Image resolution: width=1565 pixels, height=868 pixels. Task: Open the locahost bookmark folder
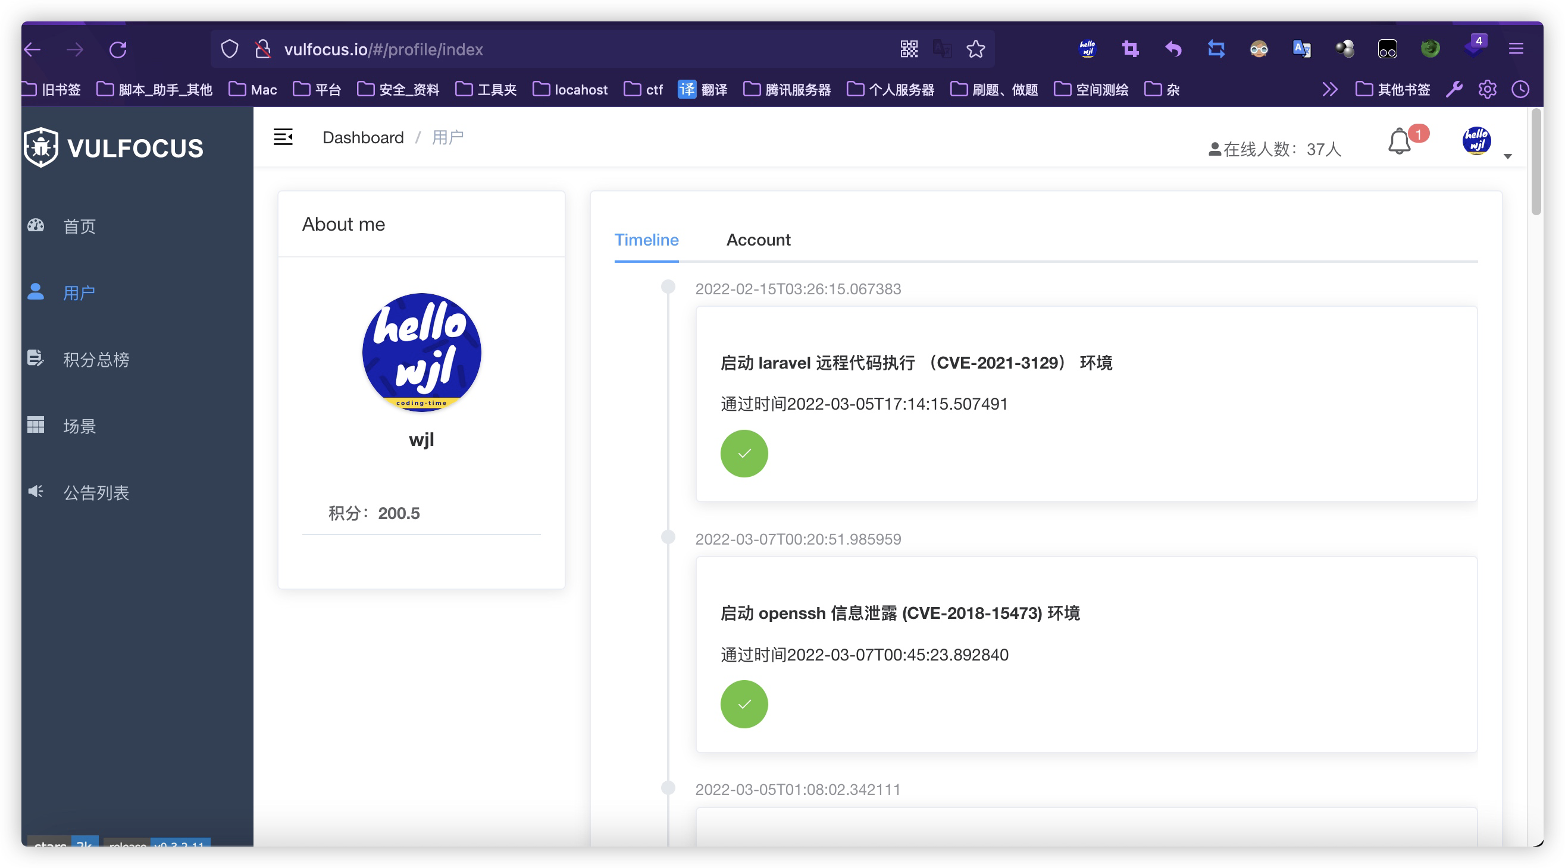[570, 89]
